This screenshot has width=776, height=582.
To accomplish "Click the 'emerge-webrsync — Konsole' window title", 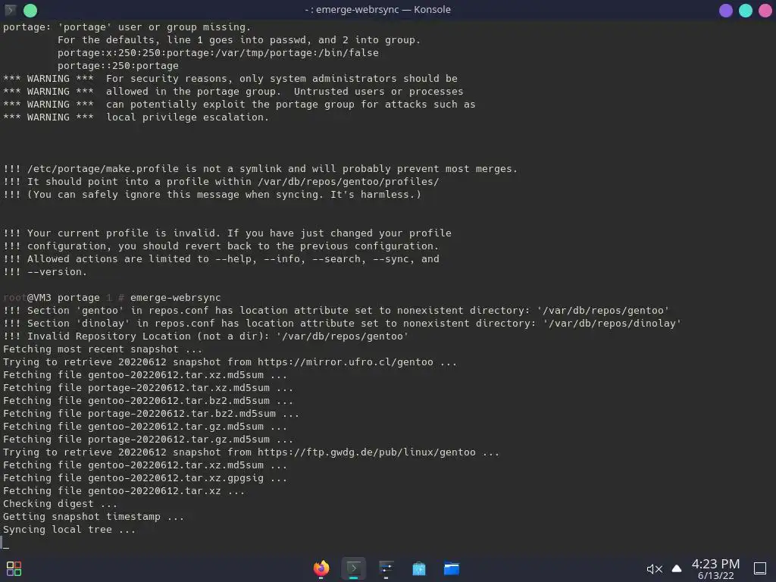I will [x=378, y=9].
